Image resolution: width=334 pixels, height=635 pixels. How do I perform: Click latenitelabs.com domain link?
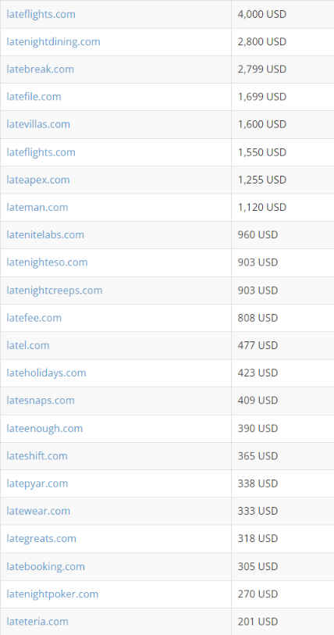(x=45, y=235)
